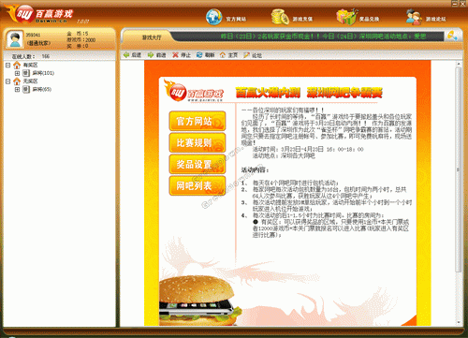The height and width of the screenshot is (338, 468).
Task: Refresh the page with 刷新
Action: point(205,55)
